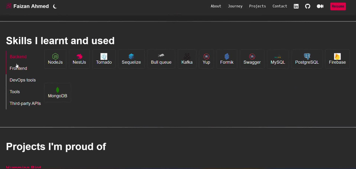The height and width of the screenshot is (169, 356).
Task: Click the Swagger skill icon
Action: pos(252,56)
